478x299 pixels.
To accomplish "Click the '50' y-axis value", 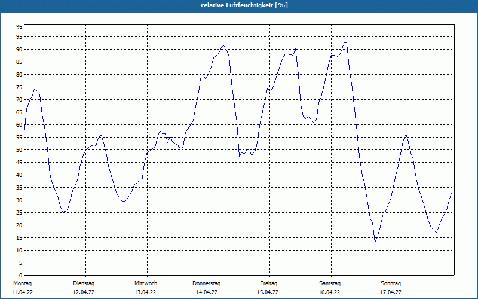I will [19, 150].
